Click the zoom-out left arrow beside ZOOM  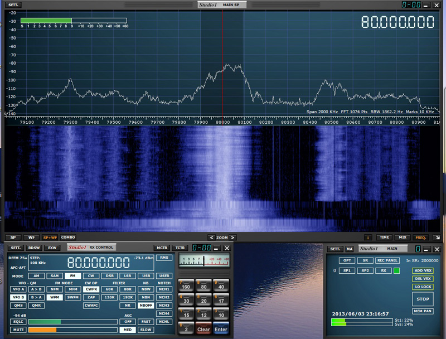pos(211,238)
